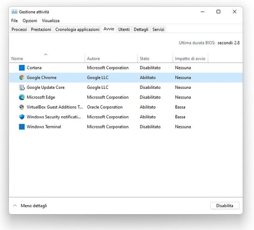This screenshot has height=230, width=254.
Task: Select the Google Update Core entry
Action: point(46,87)
